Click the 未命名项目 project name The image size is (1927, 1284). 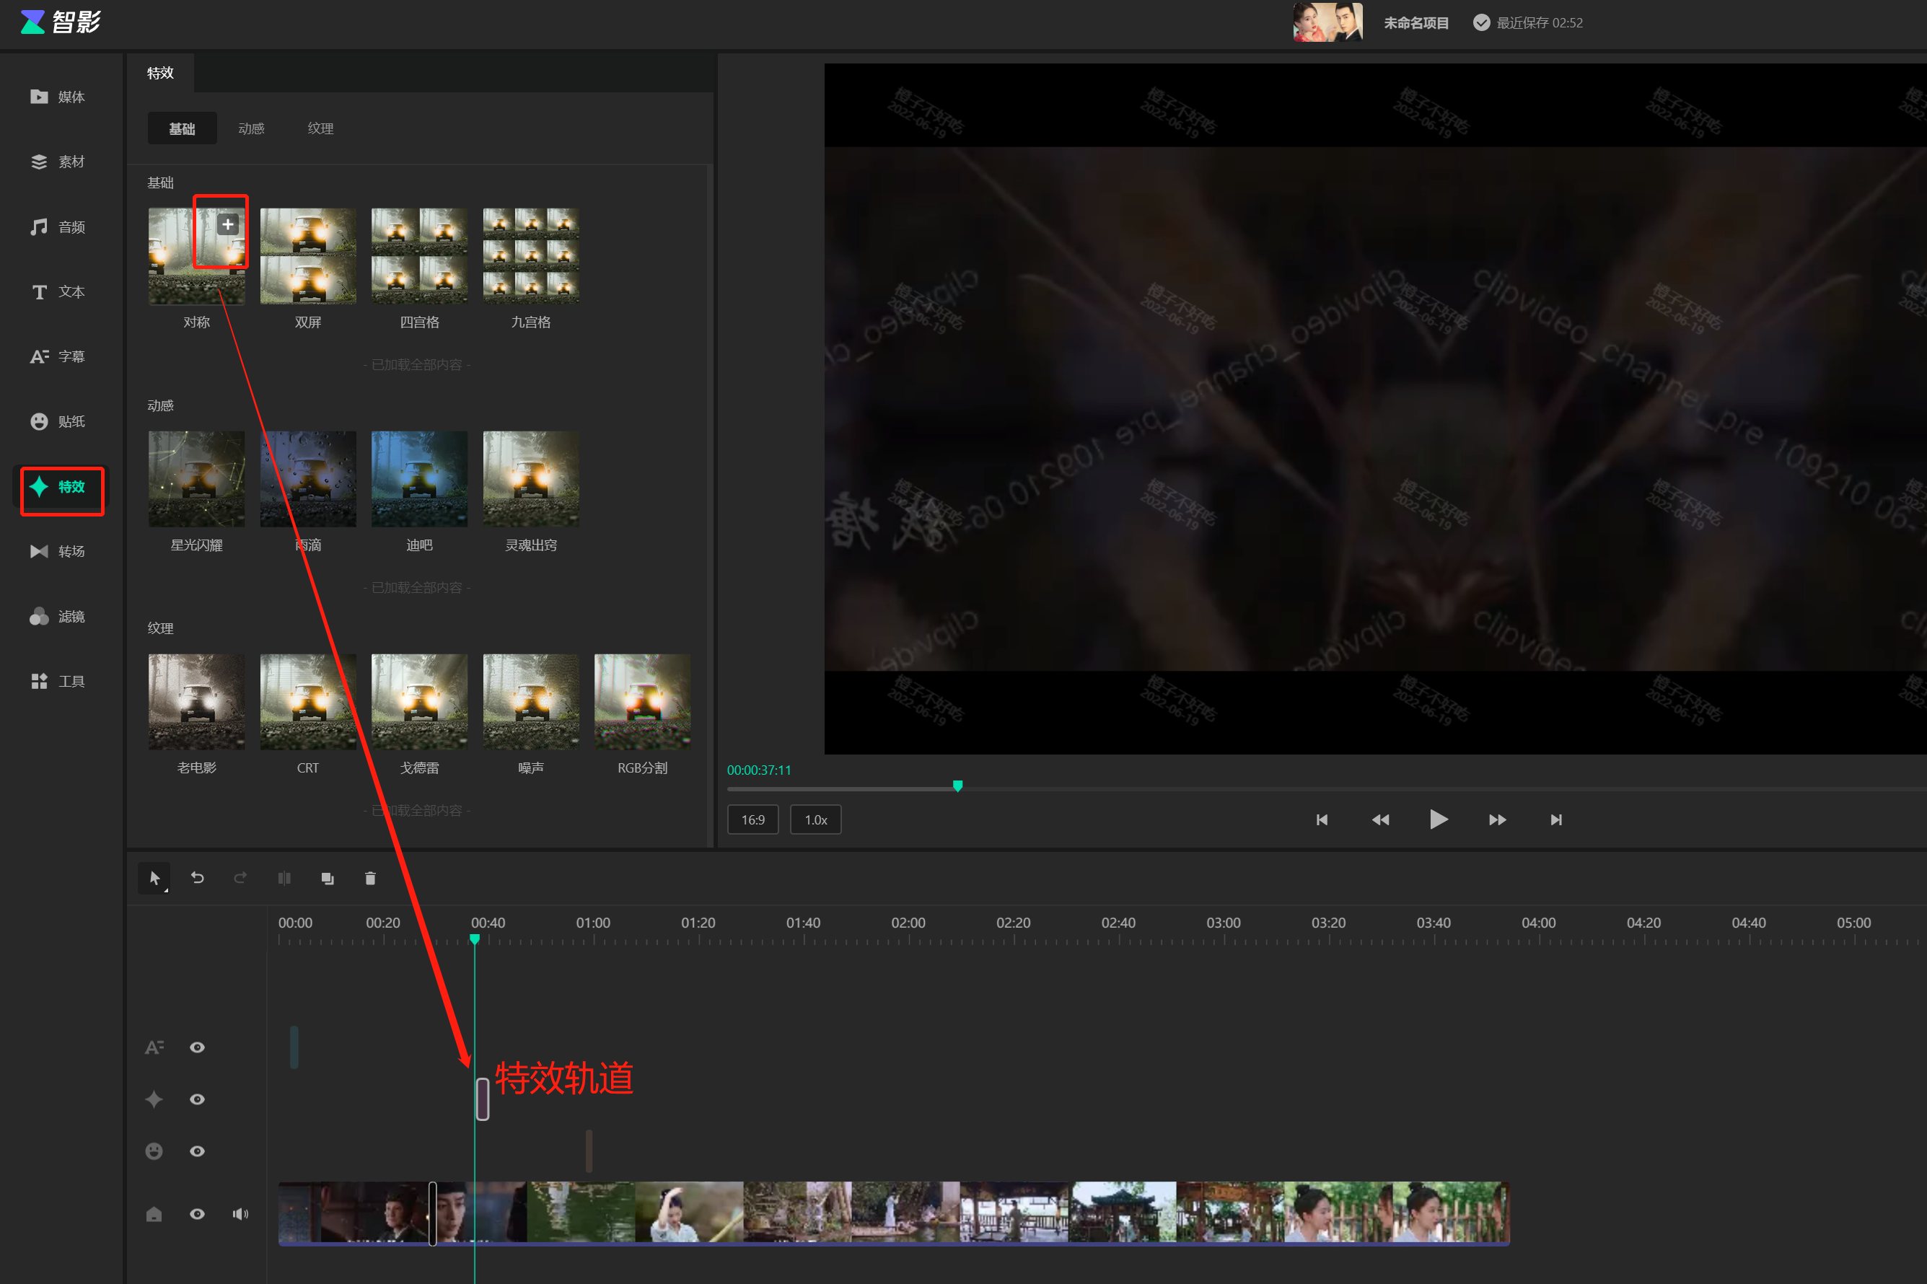(1416, 23)
